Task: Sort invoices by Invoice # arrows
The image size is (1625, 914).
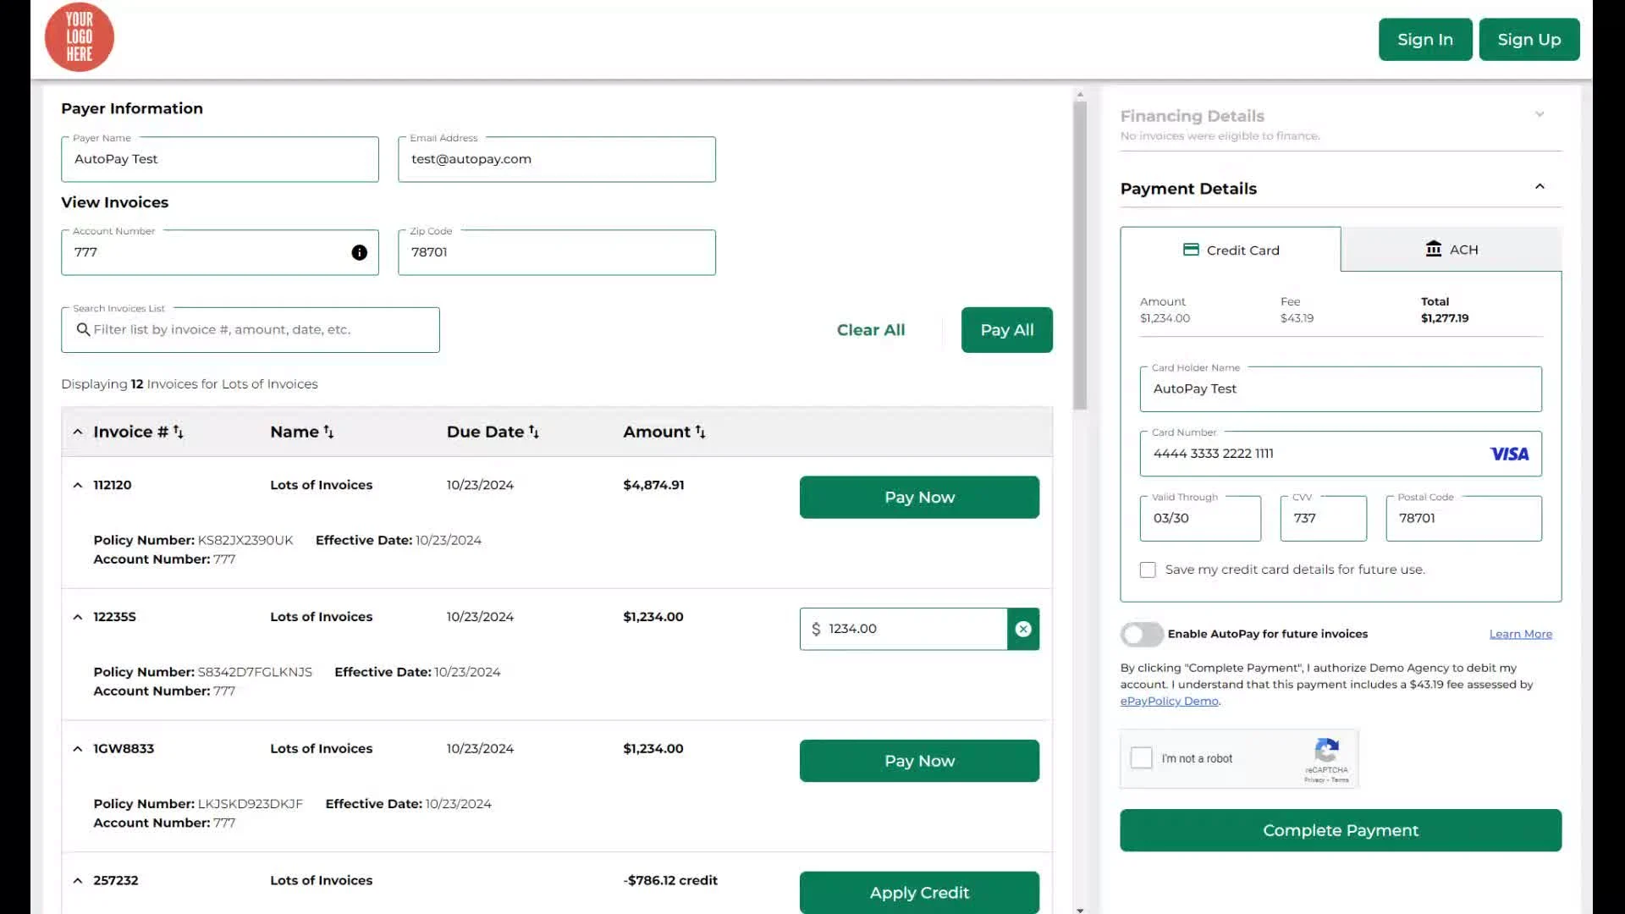Action: coord(178,432)
